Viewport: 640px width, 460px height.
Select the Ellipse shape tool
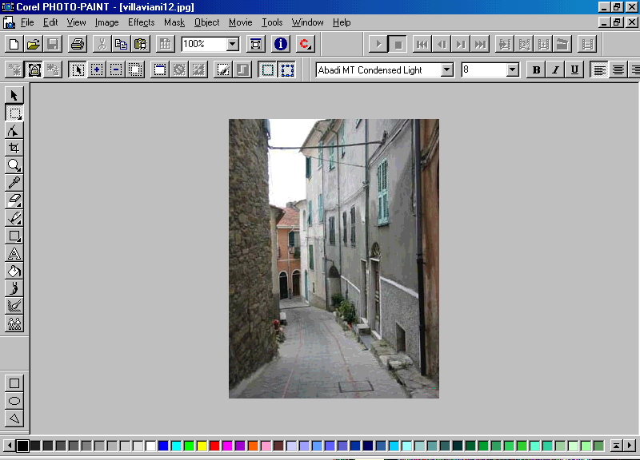tap(14, 401)
